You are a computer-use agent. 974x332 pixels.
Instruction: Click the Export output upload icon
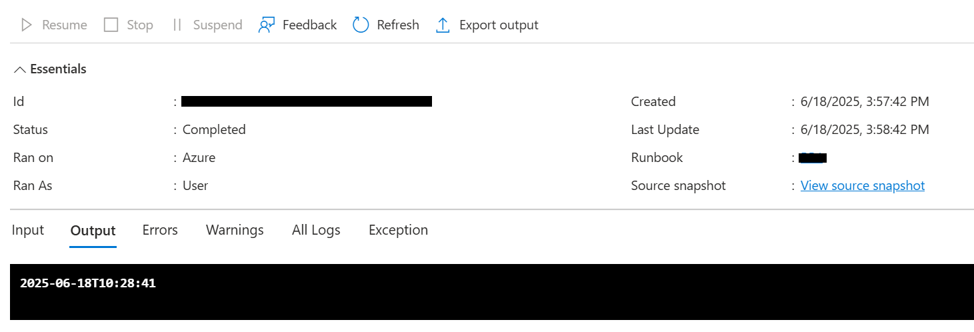tap(443, 25)
